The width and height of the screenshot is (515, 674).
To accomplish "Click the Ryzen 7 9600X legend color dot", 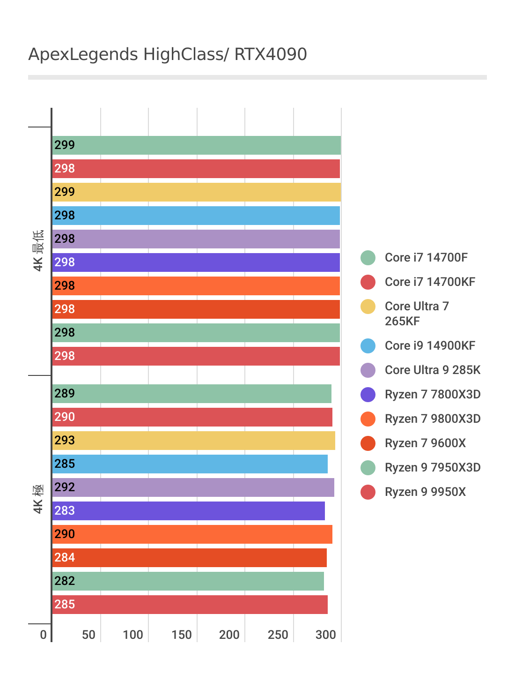I will coord(368,443).
